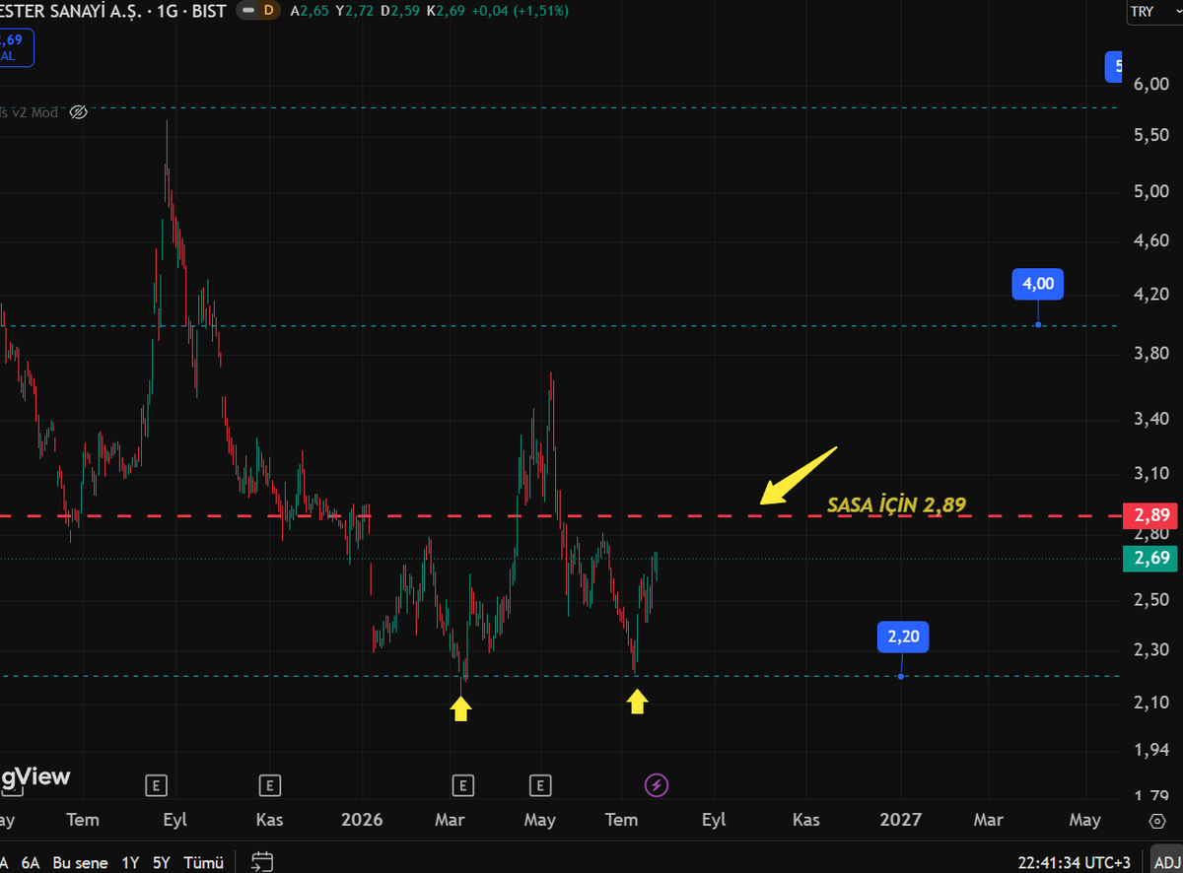
Task: Click the purple lightning bolt event icon
Action: pyautogui.click(x=657, y=785)
